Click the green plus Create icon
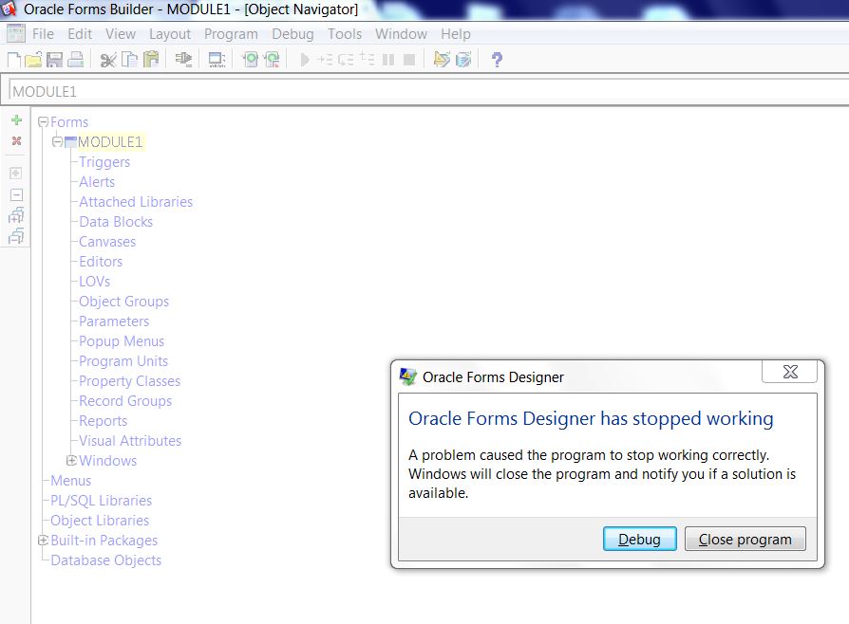Viewport: 849px width, 624px height. point(16,120)
